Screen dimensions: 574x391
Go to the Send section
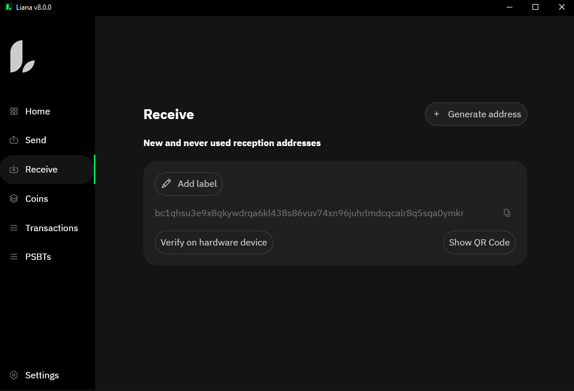pyautogui.click(x=36, y=140)
